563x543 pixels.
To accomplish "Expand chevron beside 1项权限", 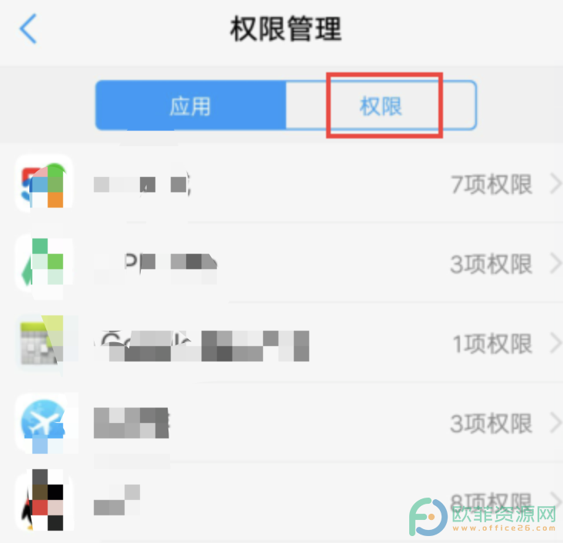I will click(x=556, y=344).
